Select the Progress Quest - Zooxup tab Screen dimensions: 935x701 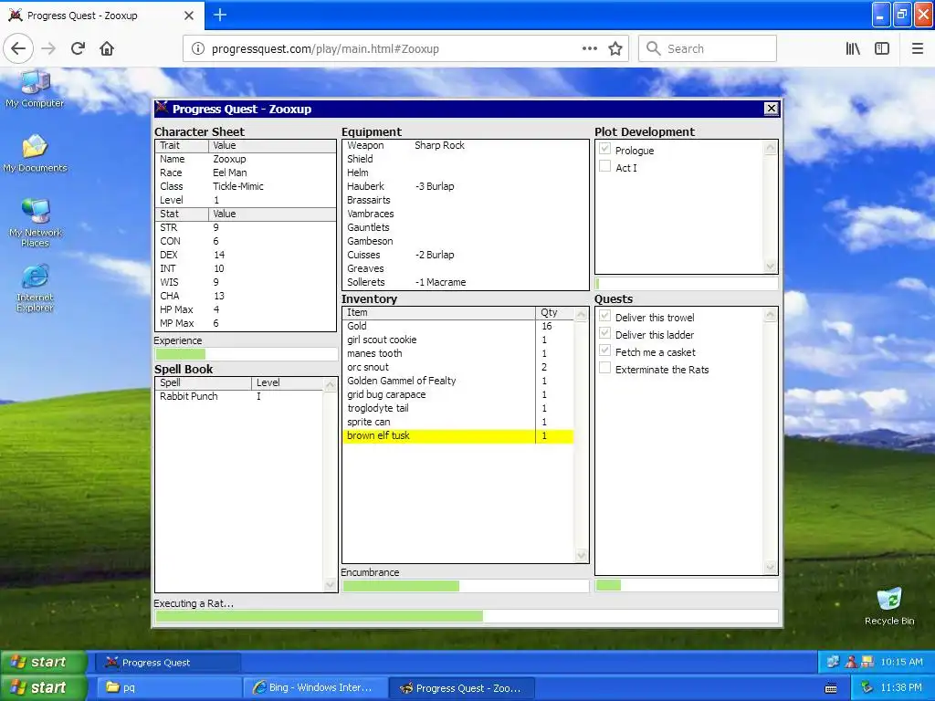tap(102, 16)
